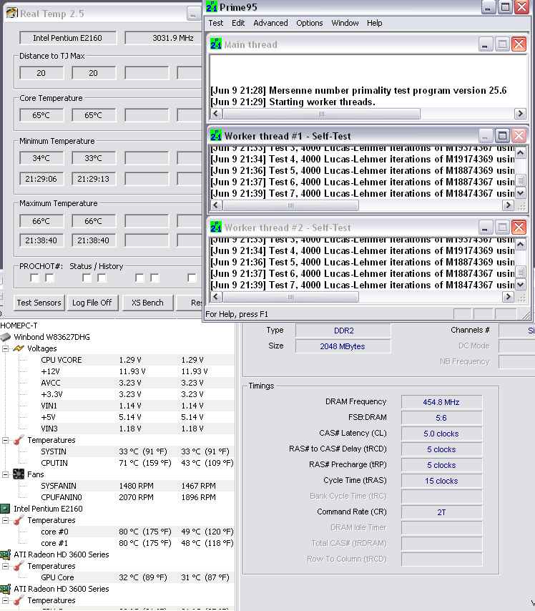Collapse Winbond Temperatures tree node

point(5,440)
